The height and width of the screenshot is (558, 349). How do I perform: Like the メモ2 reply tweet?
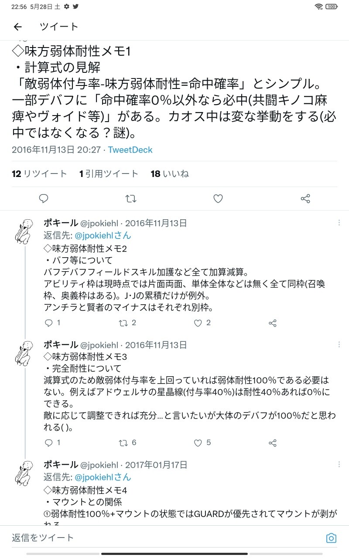click(x=198, y=323)
